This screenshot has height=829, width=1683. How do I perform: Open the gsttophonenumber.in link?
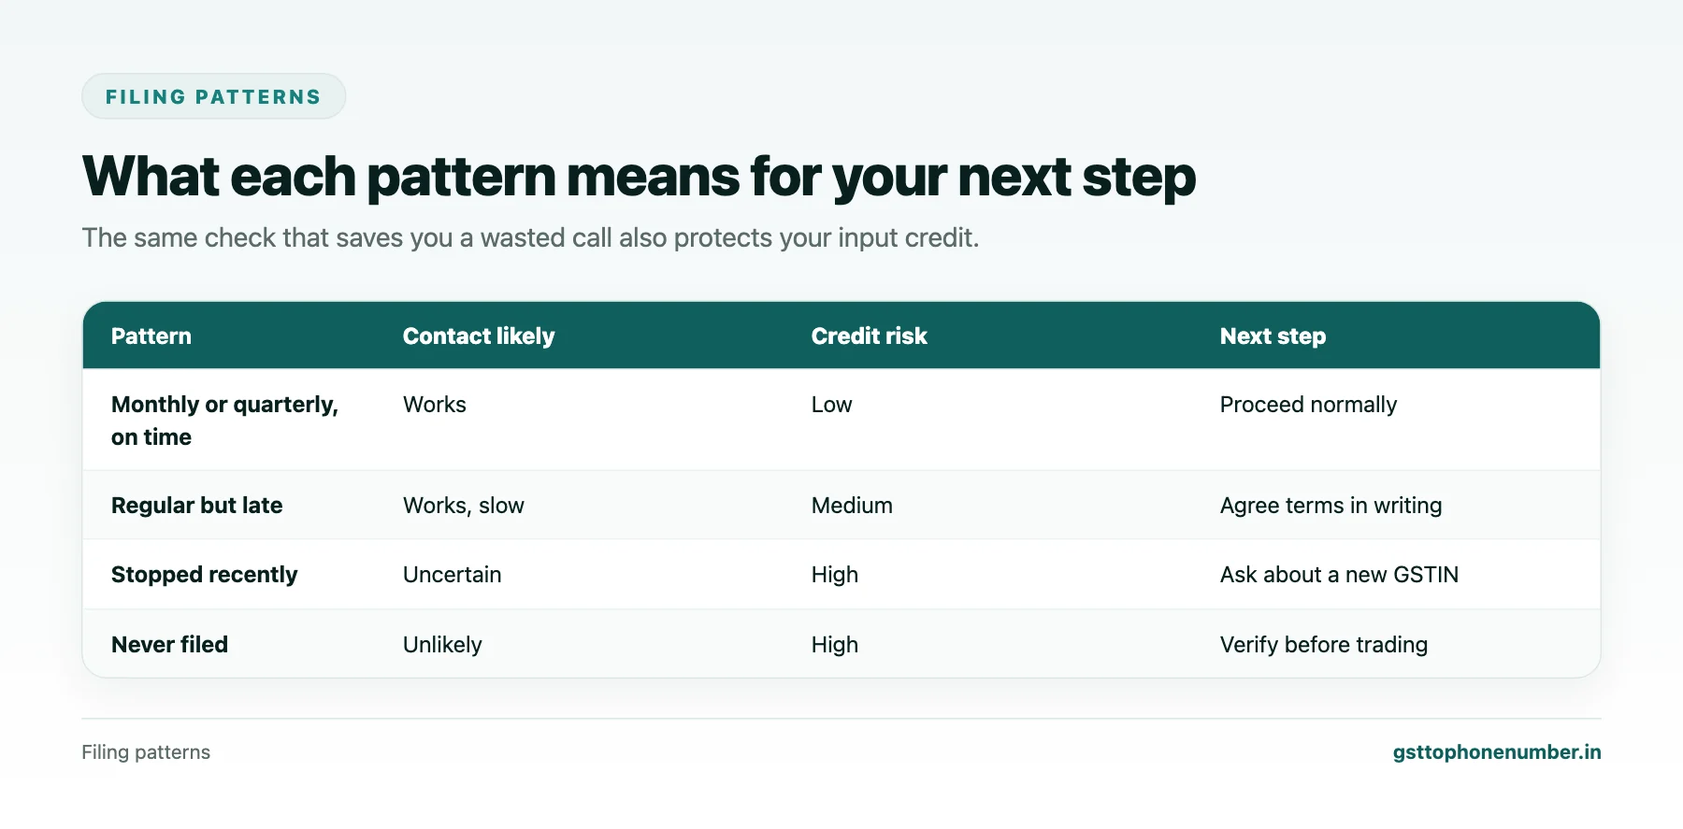pos(1496,752)
